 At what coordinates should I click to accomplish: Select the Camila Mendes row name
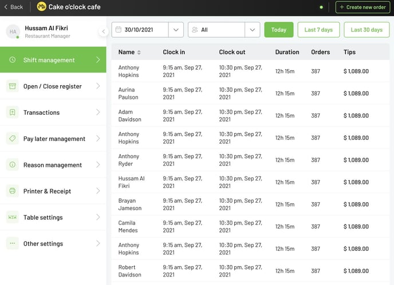click(128, 226)
